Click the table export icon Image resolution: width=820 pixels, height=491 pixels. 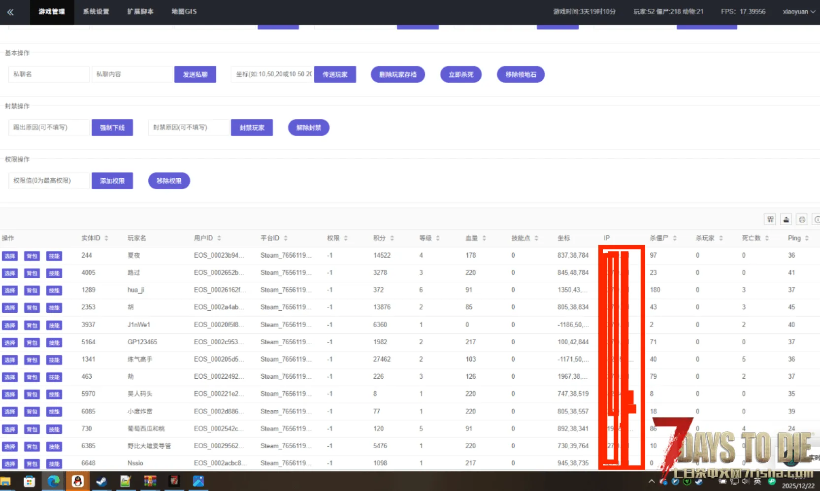(x=786, y=220)
